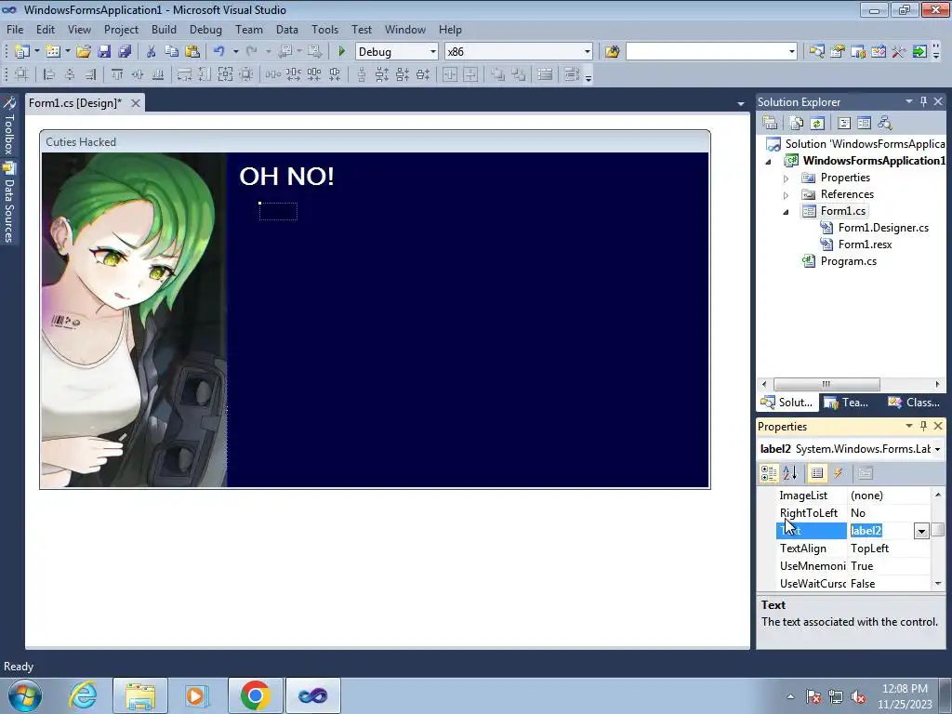Click Properties icon in Solution Explorer toolbar
This screenshot has width=952, height=714.
pos(770,124)
